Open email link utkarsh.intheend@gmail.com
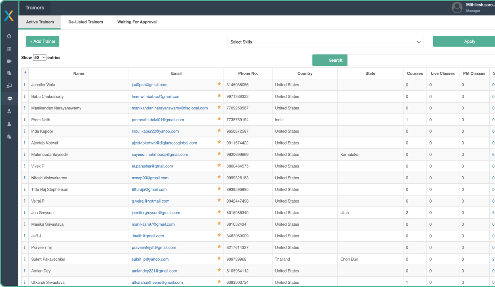The width and height of the screenshot is (495, 287). pos(157,283)
